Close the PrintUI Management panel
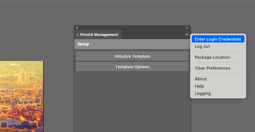The image size is (255, 132). click(x=77, y=28)
